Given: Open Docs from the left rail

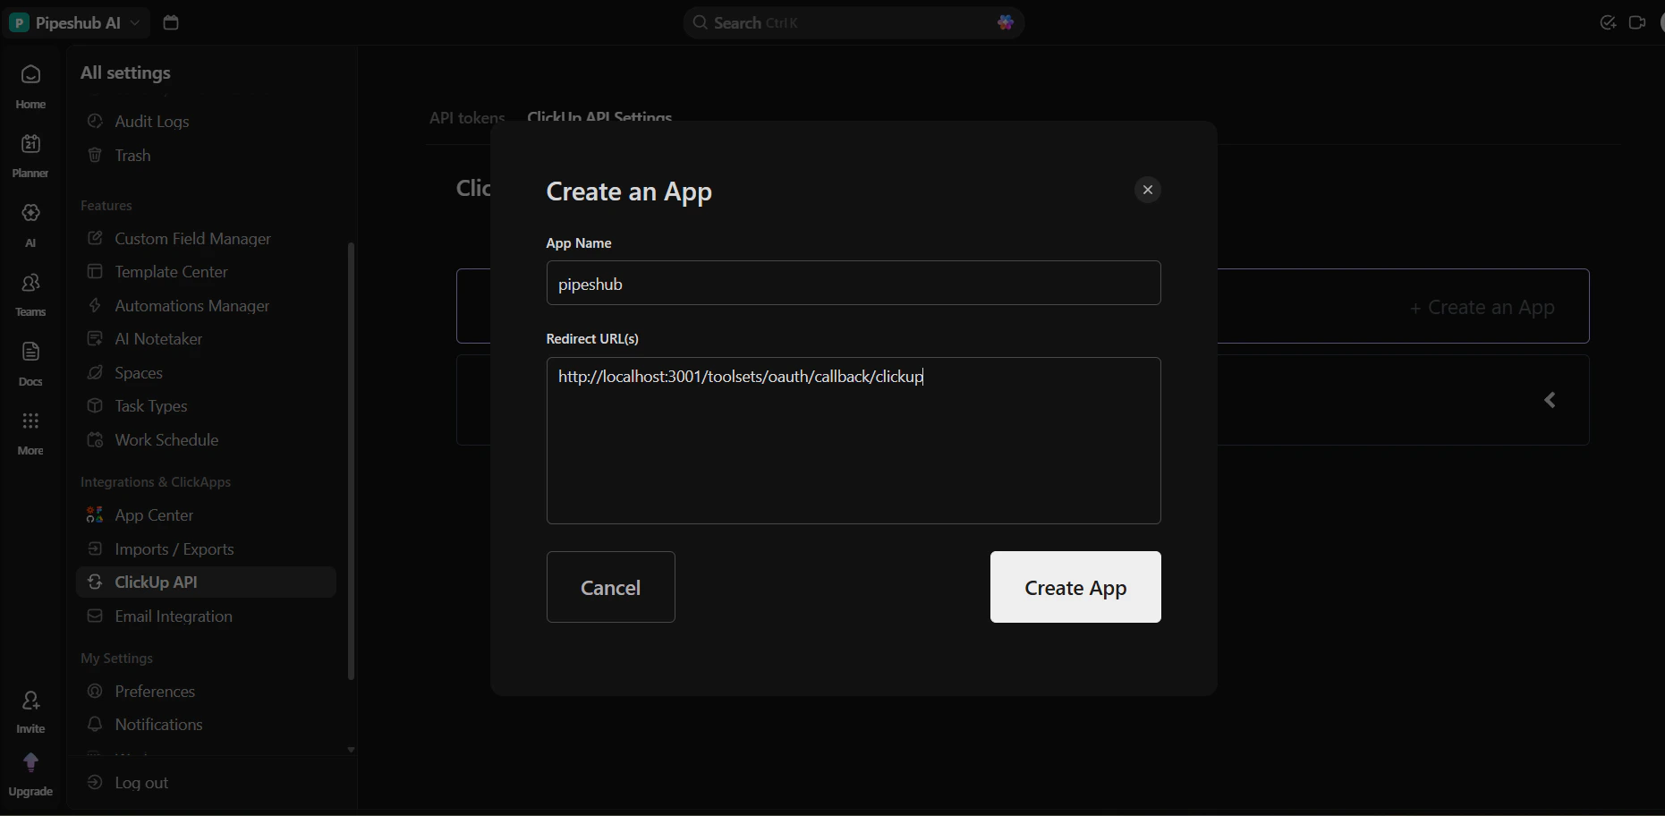Looking at the screenshot, I should click(x=30, y=359).
